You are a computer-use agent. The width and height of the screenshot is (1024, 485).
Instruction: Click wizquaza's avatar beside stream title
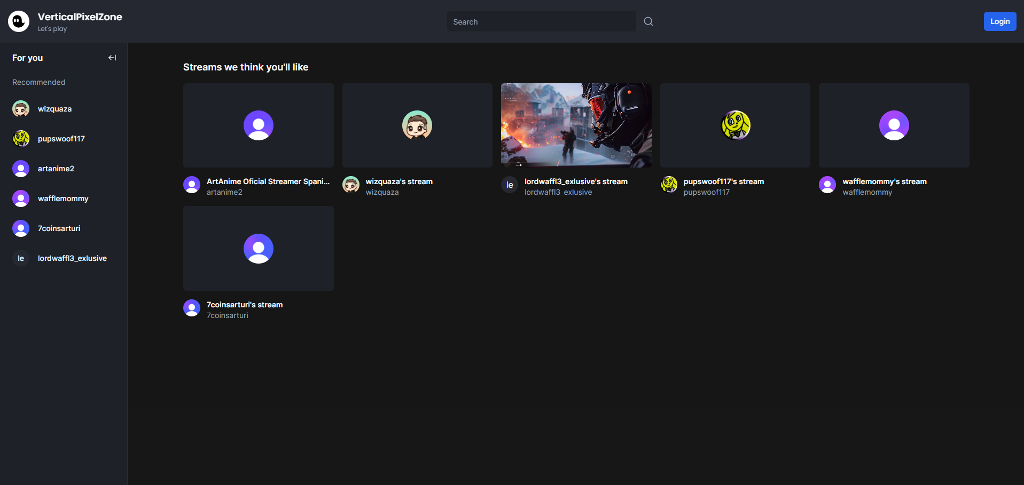pyautogui.click(x=351, y=185)
